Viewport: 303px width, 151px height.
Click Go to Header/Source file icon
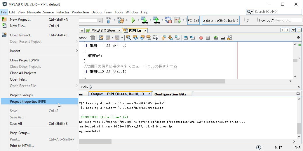(x=229, y=38)
